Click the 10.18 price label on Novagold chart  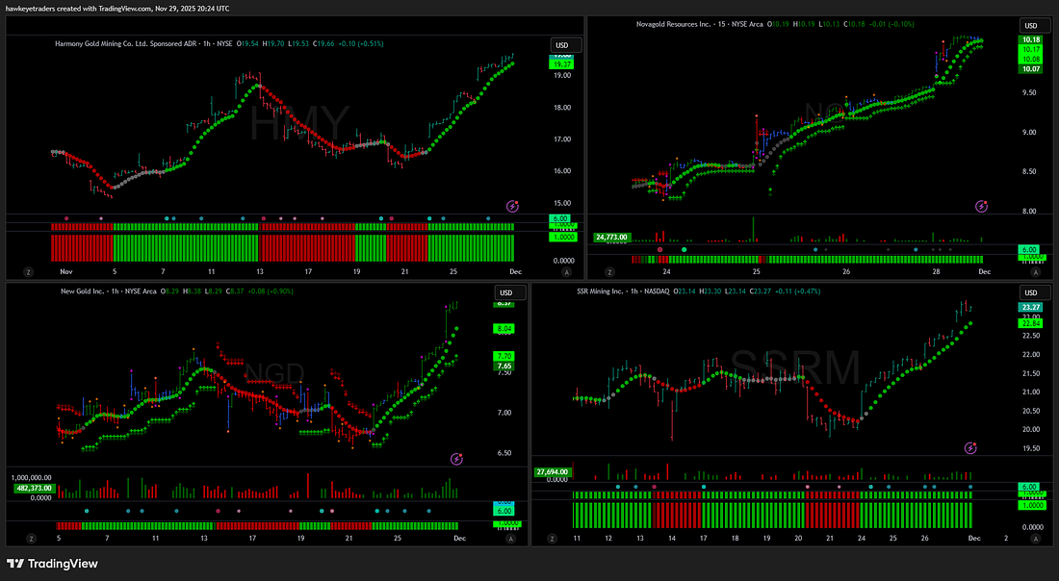tap(1031, 39)
